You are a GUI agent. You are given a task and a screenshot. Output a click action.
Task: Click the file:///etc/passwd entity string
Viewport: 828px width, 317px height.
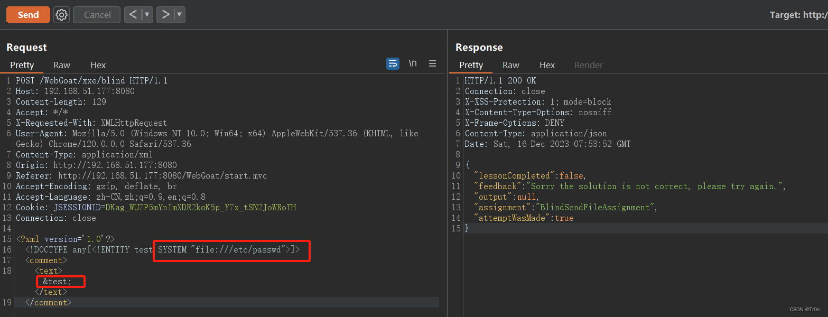238,249
